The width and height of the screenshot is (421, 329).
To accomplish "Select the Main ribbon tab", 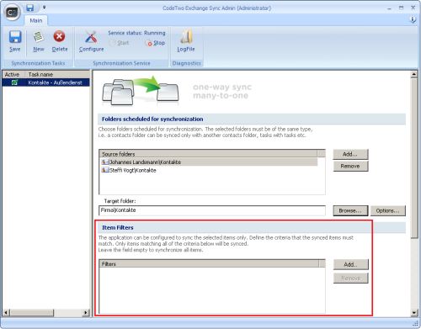I will (36, 20).
